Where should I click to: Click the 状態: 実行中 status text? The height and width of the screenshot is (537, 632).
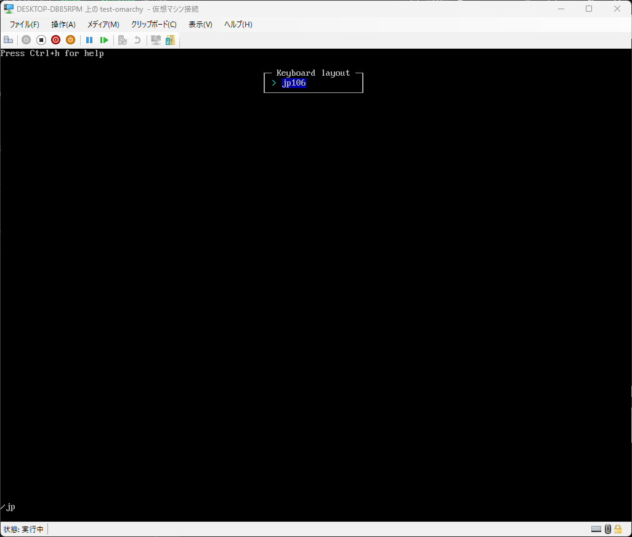point(23,529)
